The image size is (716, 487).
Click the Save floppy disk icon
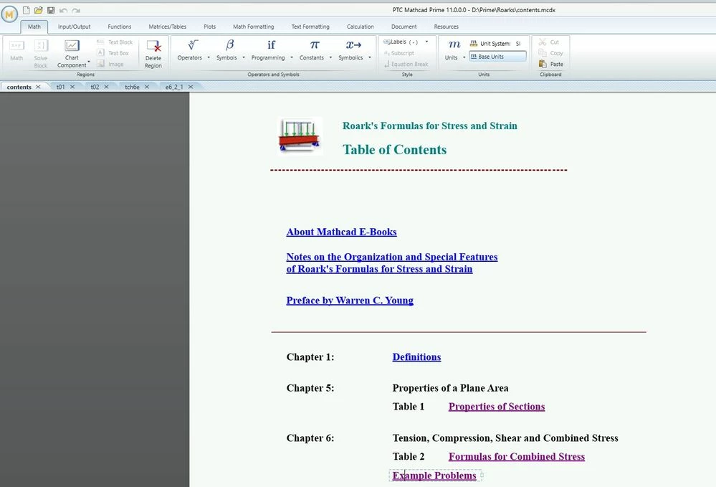(51, 10)
